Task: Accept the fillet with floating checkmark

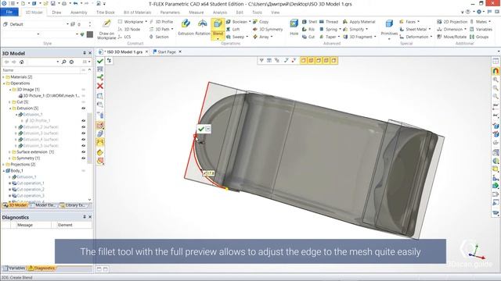Action: click(x=201, y=129)
